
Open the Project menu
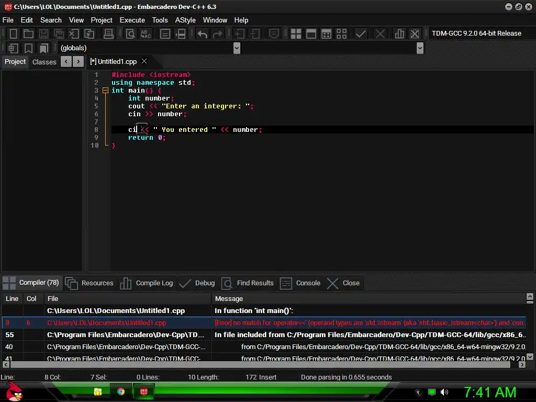(x=102, y=20)
